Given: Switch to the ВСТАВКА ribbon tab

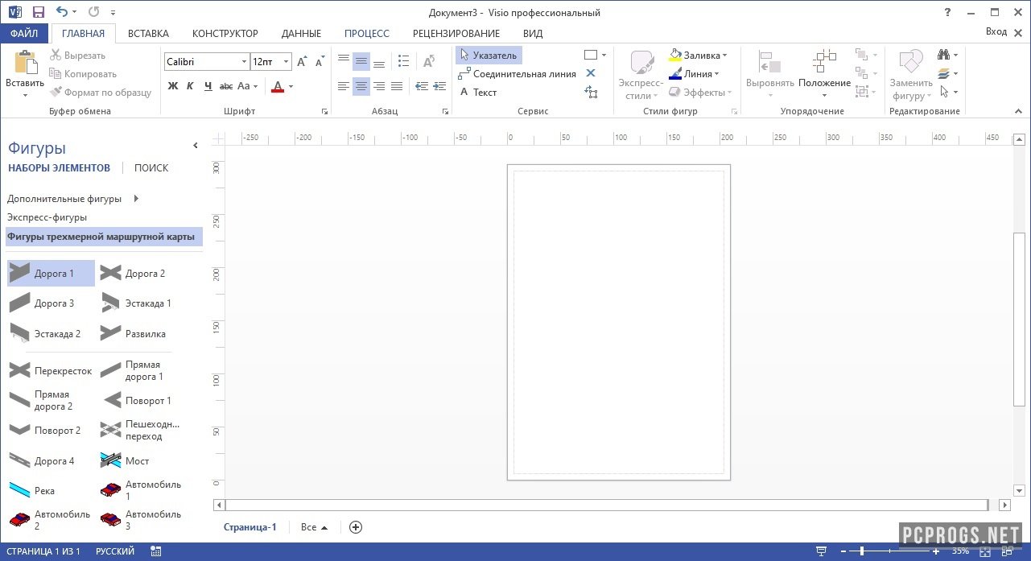Looking at the screenshot, I should tap(148, 33).
